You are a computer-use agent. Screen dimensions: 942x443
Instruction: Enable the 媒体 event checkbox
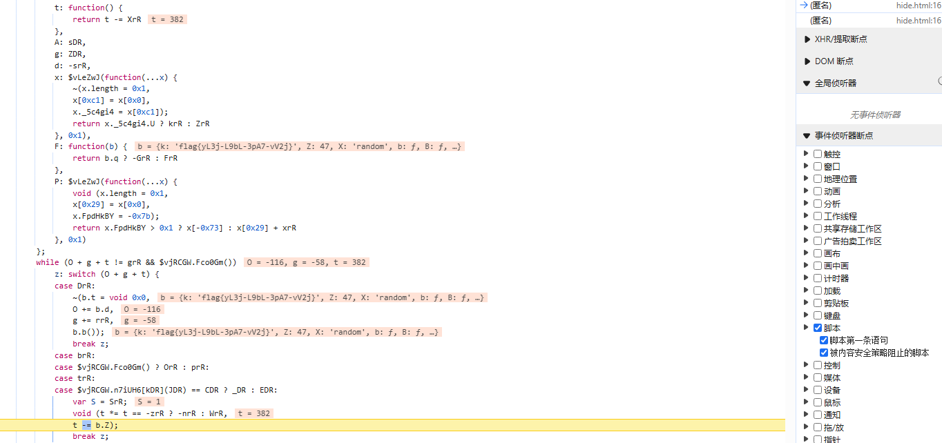[x=818, y=378]
